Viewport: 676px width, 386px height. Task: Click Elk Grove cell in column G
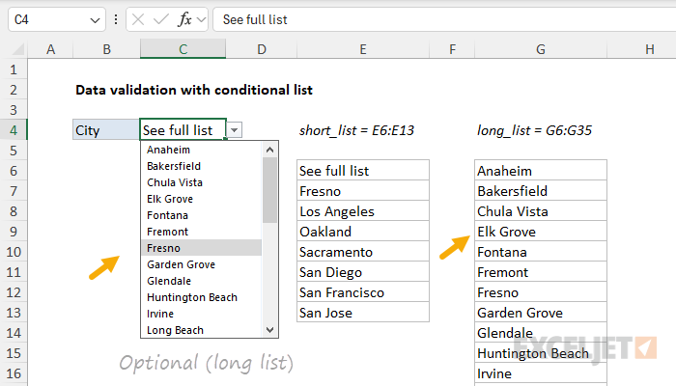coord(541,231)
